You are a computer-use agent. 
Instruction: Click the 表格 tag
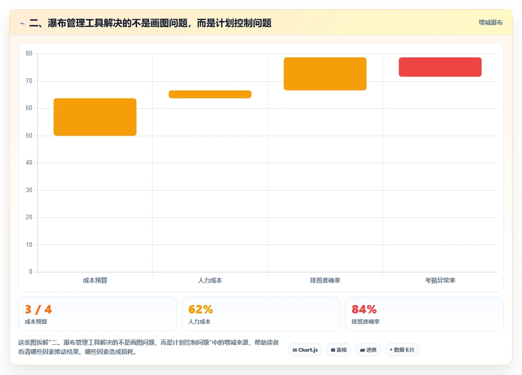tap(338, 350)
